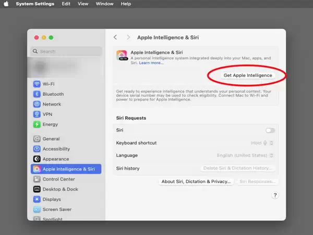Select the General label in sidebar
313x235 pixels.
point(51,139)
